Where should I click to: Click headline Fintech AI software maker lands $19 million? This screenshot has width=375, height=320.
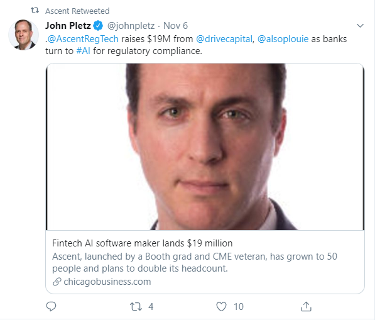coord(143,243)
